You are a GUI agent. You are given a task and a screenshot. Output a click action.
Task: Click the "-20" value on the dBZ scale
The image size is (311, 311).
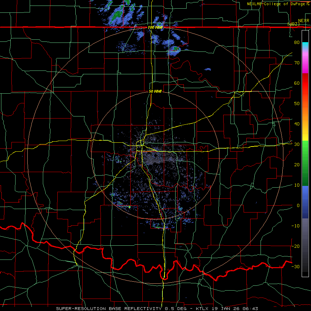tap(295, 246)
